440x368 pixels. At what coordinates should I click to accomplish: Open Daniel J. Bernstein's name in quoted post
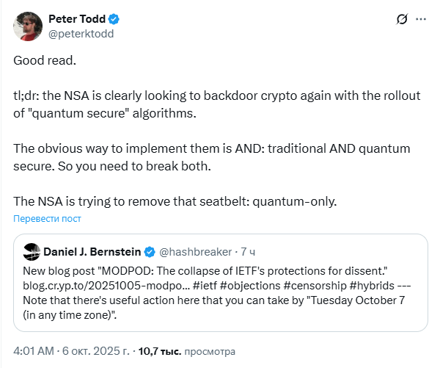pyautogui.click(x=92, y=251)
